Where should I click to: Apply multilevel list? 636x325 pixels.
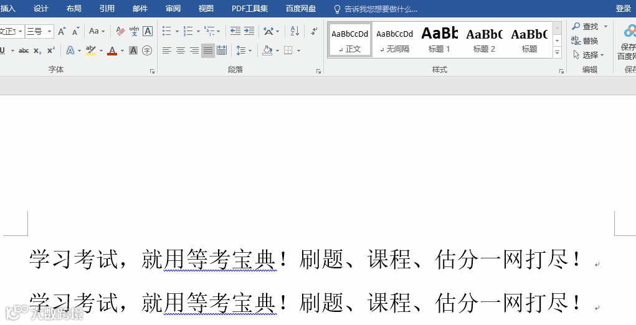point(209,31)
